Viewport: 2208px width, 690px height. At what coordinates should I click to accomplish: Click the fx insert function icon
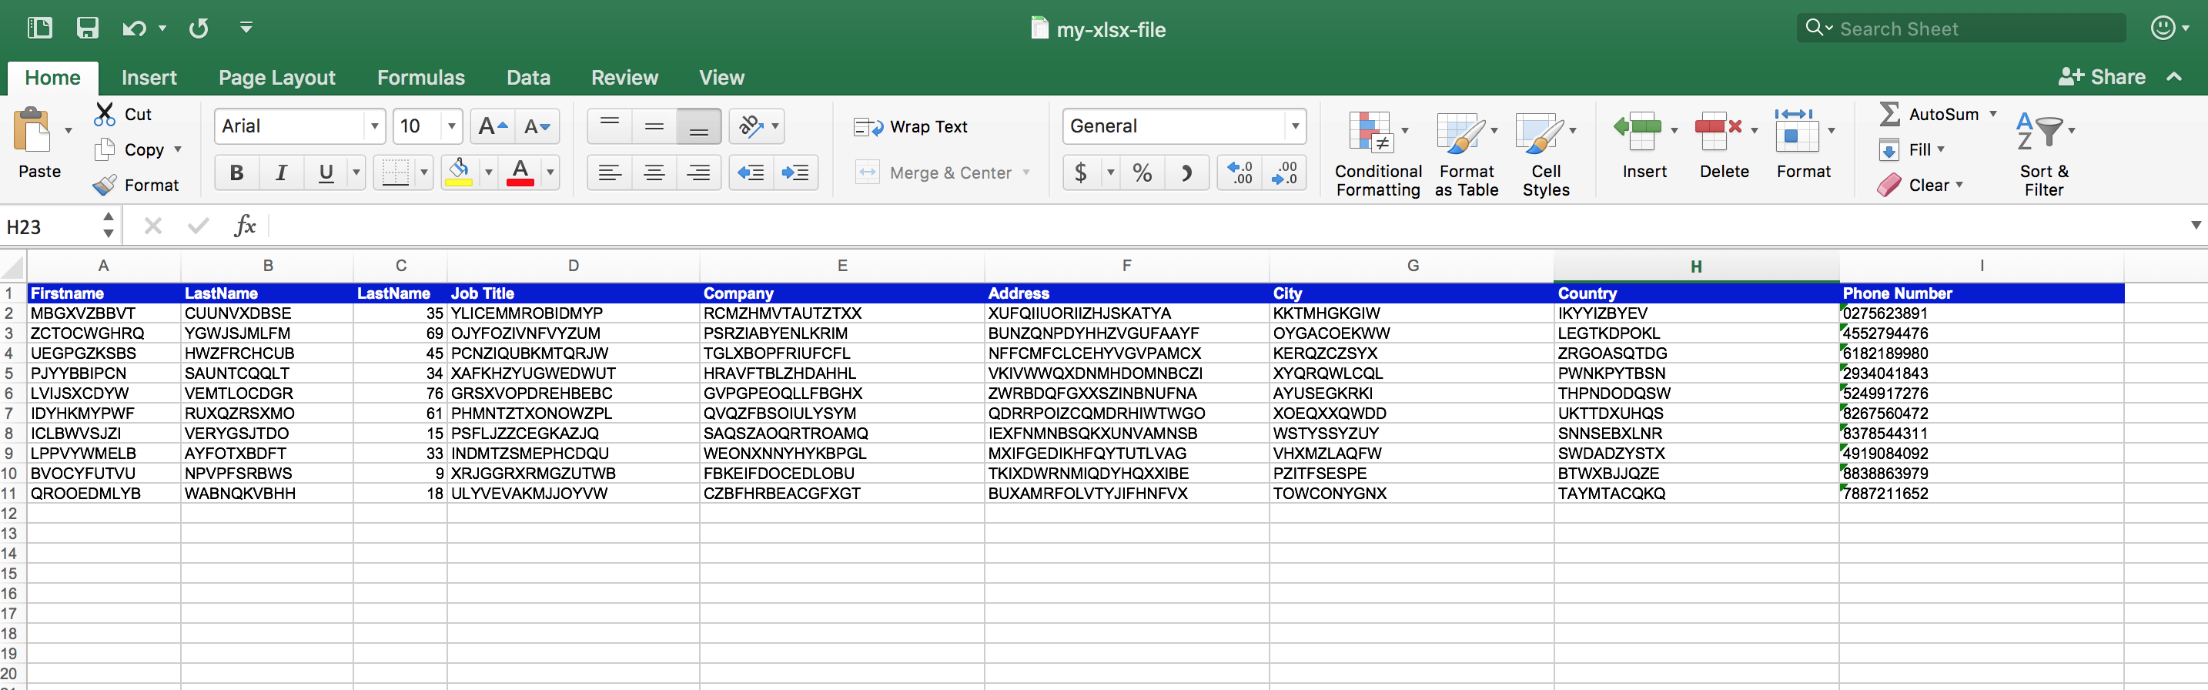pos(245,226)
